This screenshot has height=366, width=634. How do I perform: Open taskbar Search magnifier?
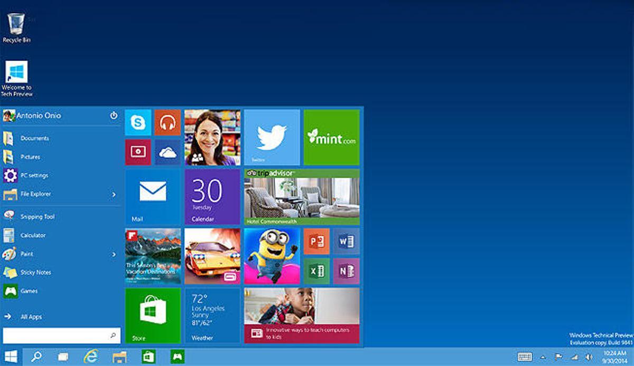click(36, 357)
